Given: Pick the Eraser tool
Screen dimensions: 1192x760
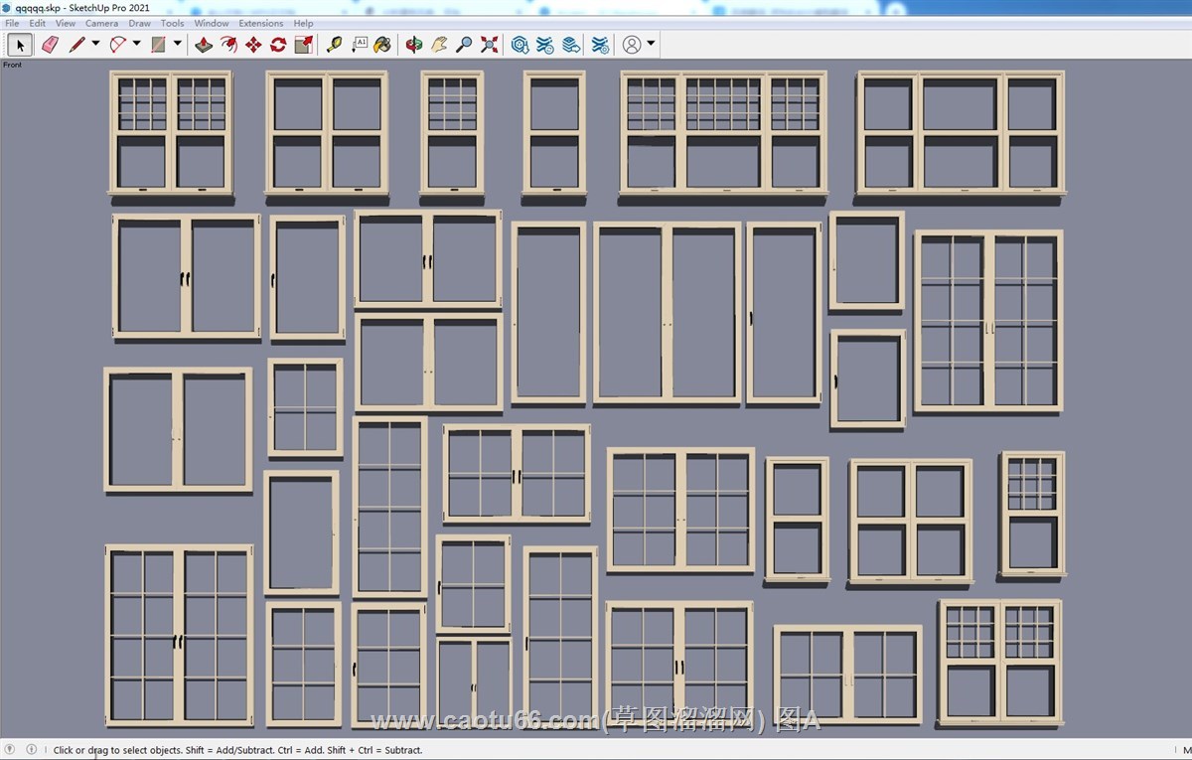Looking at the screenshot, I should pyautogui.click(x=50, y=45).
